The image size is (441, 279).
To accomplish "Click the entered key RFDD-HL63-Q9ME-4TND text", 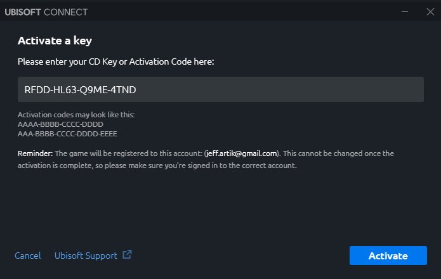I will (80, 89).
